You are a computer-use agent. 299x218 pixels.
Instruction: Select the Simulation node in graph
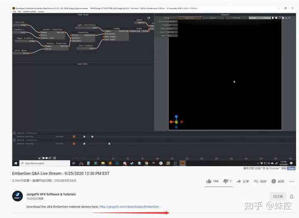(83, 37)
